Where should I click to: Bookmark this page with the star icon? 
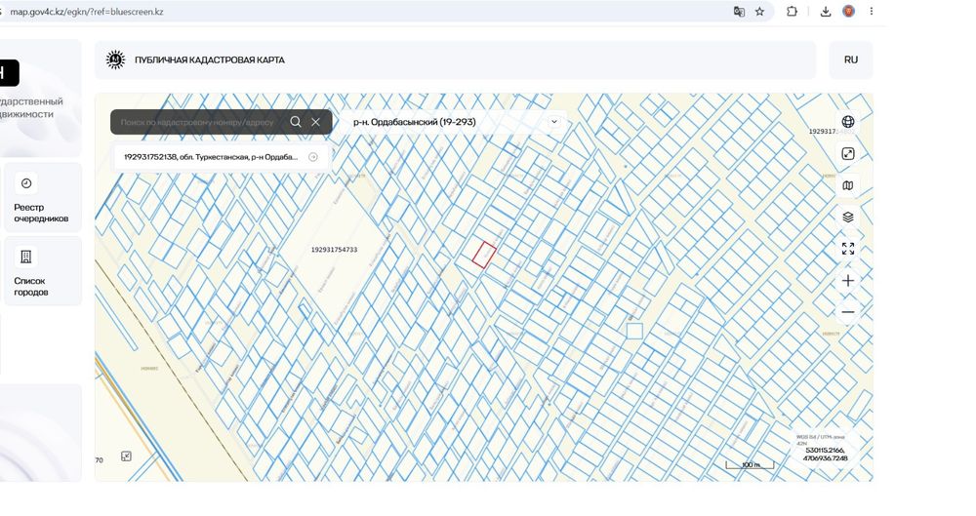click(760, 11)
